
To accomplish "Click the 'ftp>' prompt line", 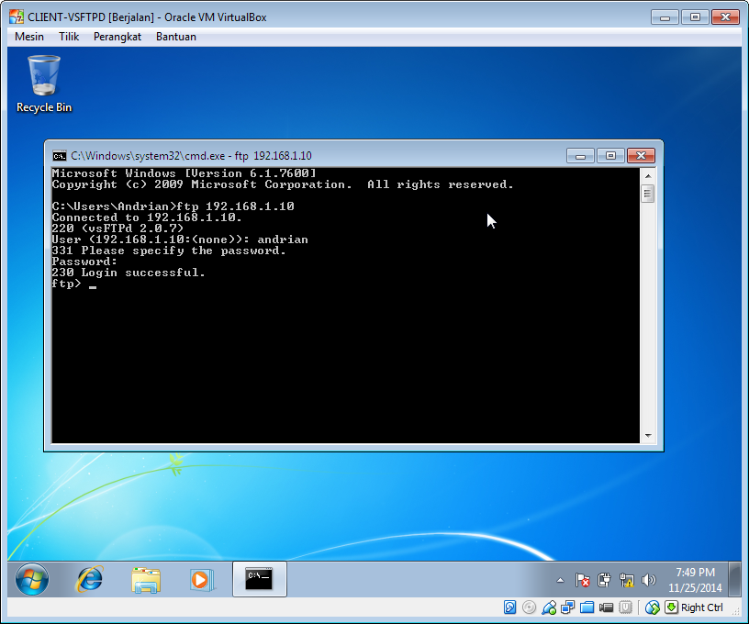I will point(74,284).
